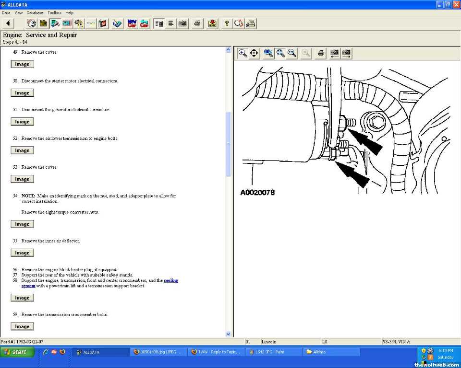Set image zoom to 100%
The image size is (461, 368).
point(268,53)
